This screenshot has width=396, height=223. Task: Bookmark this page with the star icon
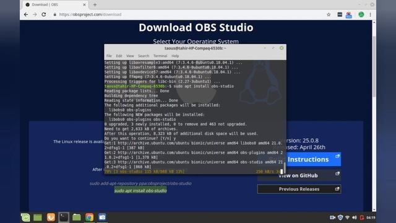coord(329,15)
